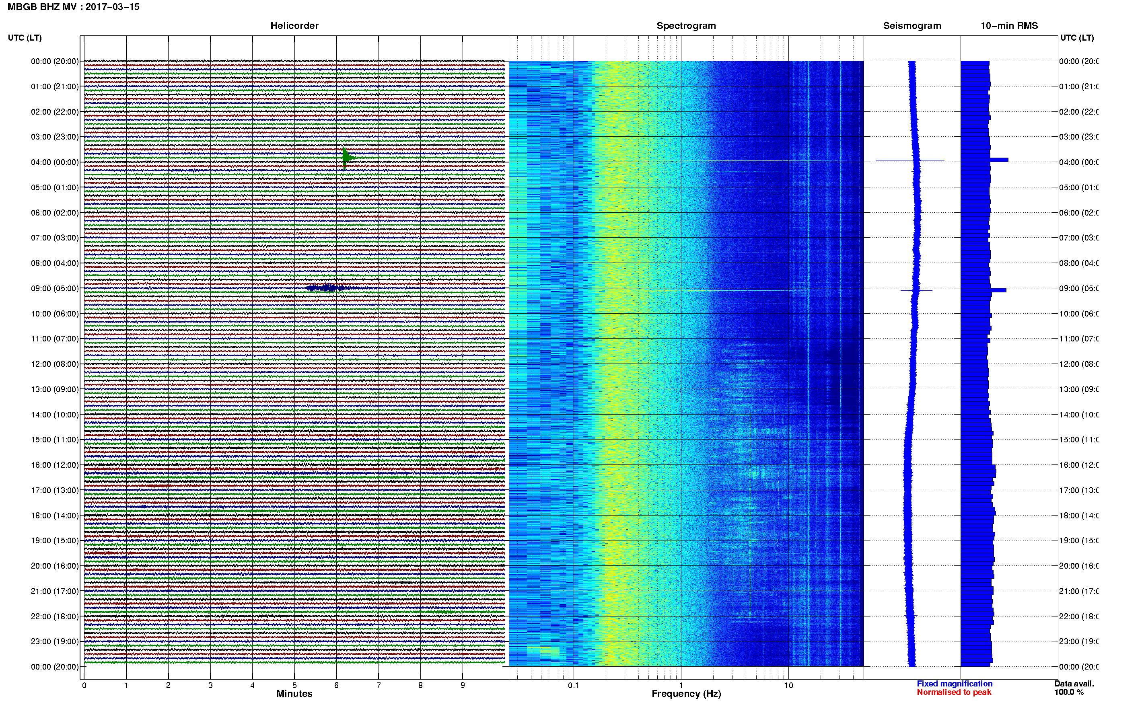Click the '10' frequency tick label
Screen dimensions: 1144x715
[x=788, y=685]
